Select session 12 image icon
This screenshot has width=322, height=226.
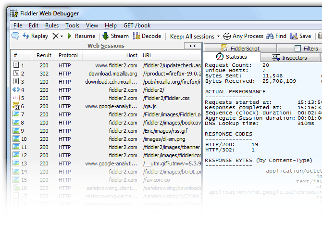[x=16, y=155]
